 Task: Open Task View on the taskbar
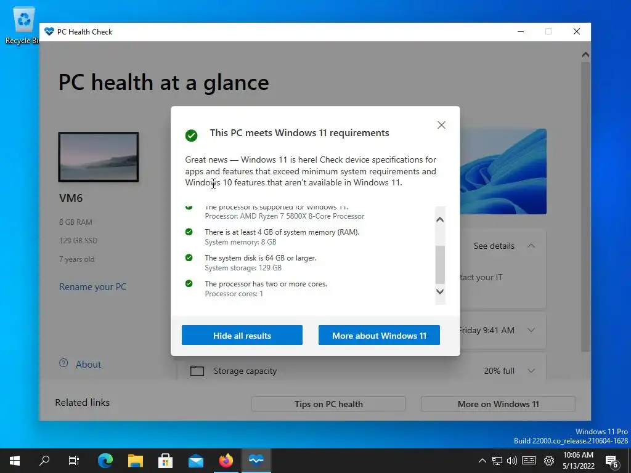click(x=74, y=461)
